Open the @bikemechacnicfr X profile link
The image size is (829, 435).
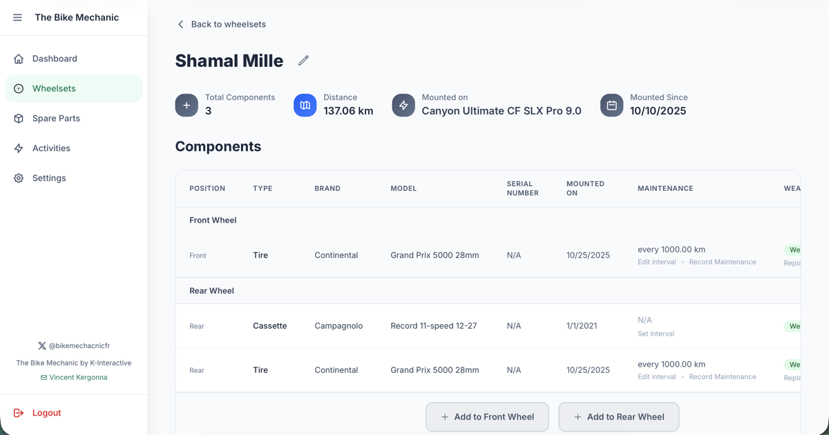pos(79,345)
